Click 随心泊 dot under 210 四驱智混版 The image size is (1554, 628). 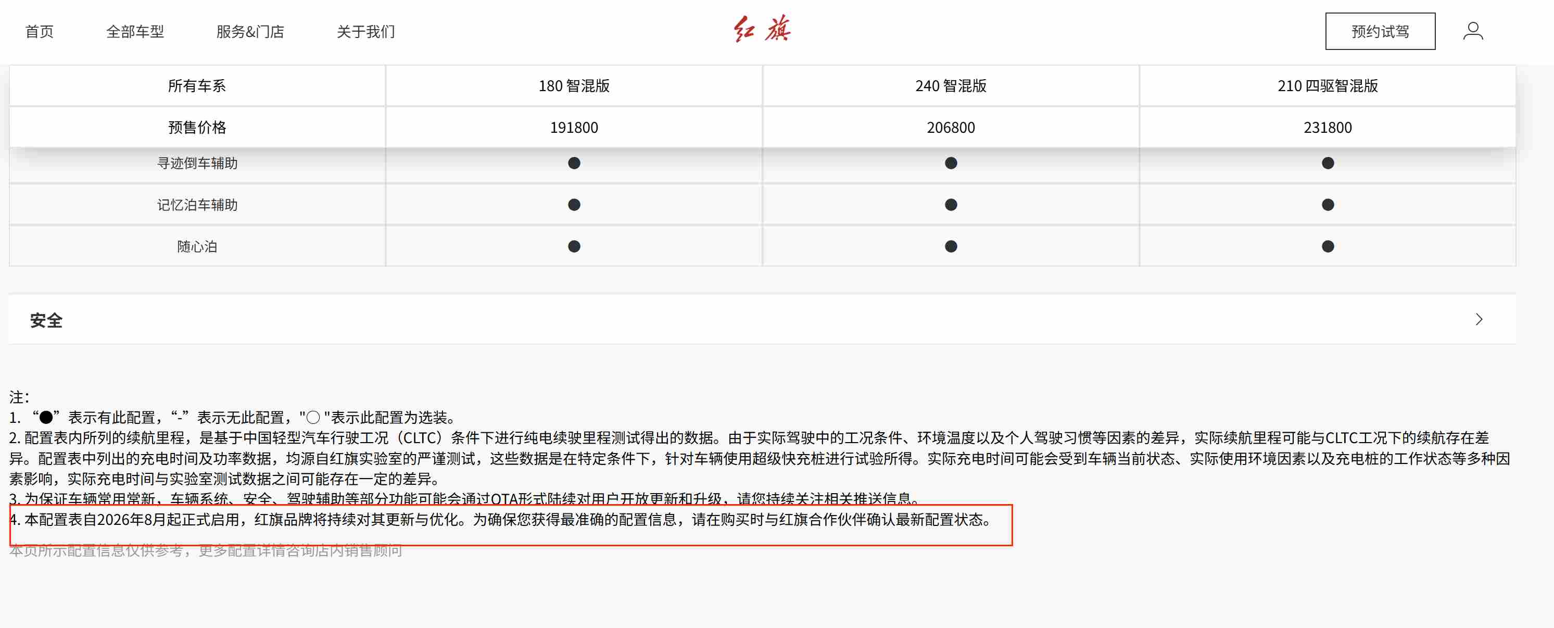[x=1327, y=246]
